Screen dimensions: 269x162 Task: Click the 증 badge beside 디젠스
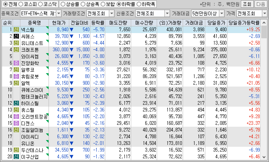pyautogui.click(x=16, y=123)
